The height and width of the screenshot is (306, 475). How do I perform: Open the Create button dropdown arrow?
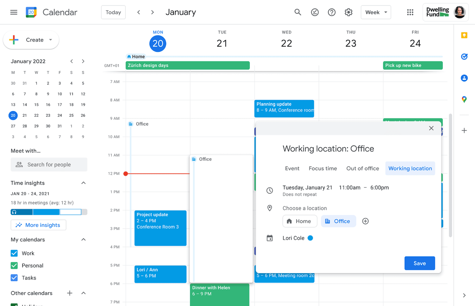pyautogui.click(x=51, y=40)
